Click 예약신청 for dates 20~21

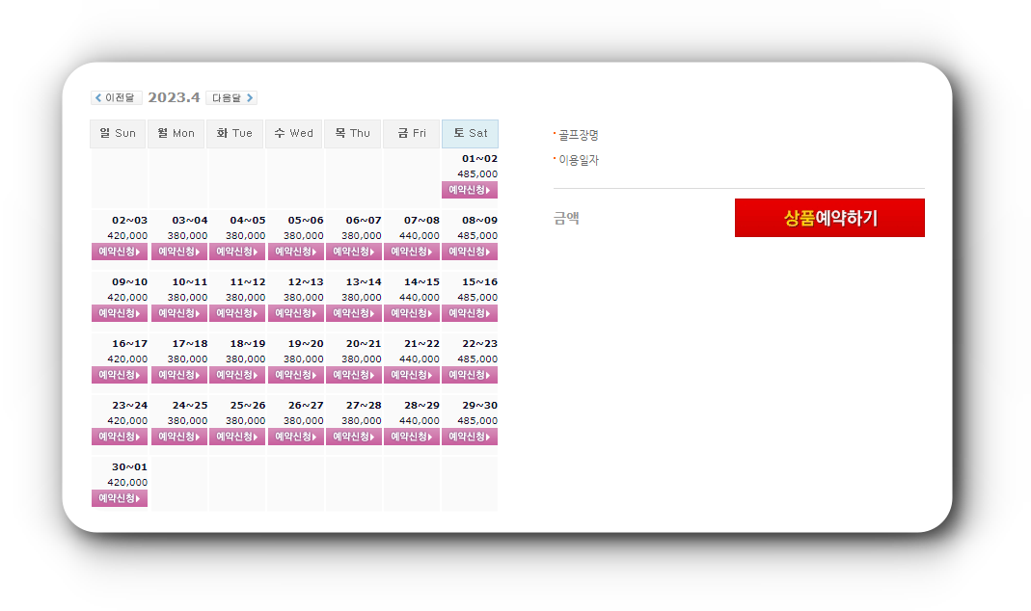coord(353,375)
